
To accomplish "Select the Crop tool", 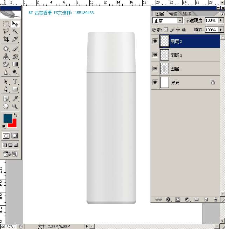I will pyautogui.click(x=6, y=39).
